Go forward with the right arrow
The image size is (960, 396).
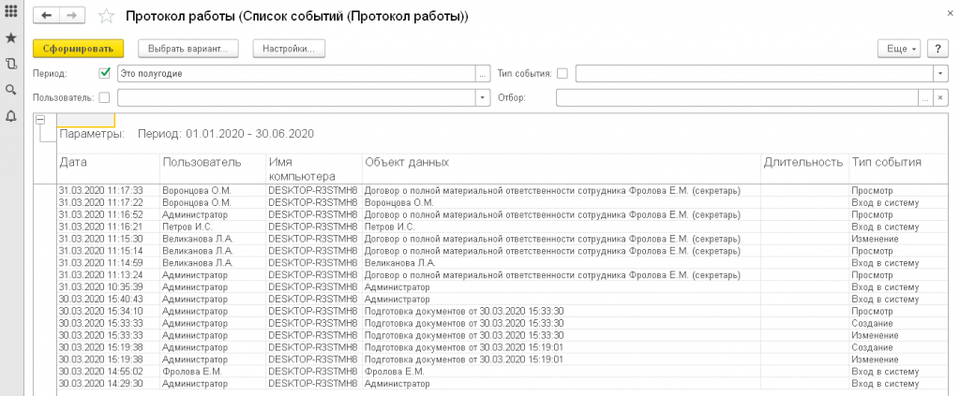click(x=73, y=17)
